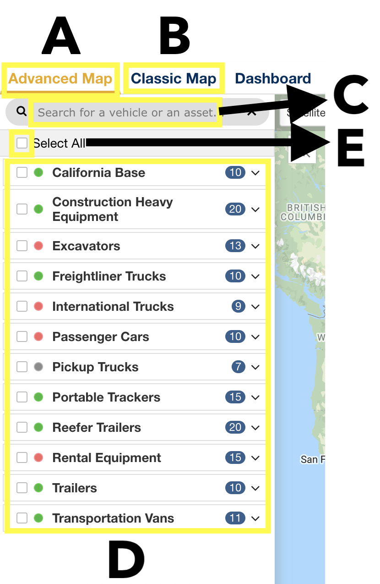Clear the search box with X icon
The height and width of the screenshot is (584, 380).
[251, 112]
